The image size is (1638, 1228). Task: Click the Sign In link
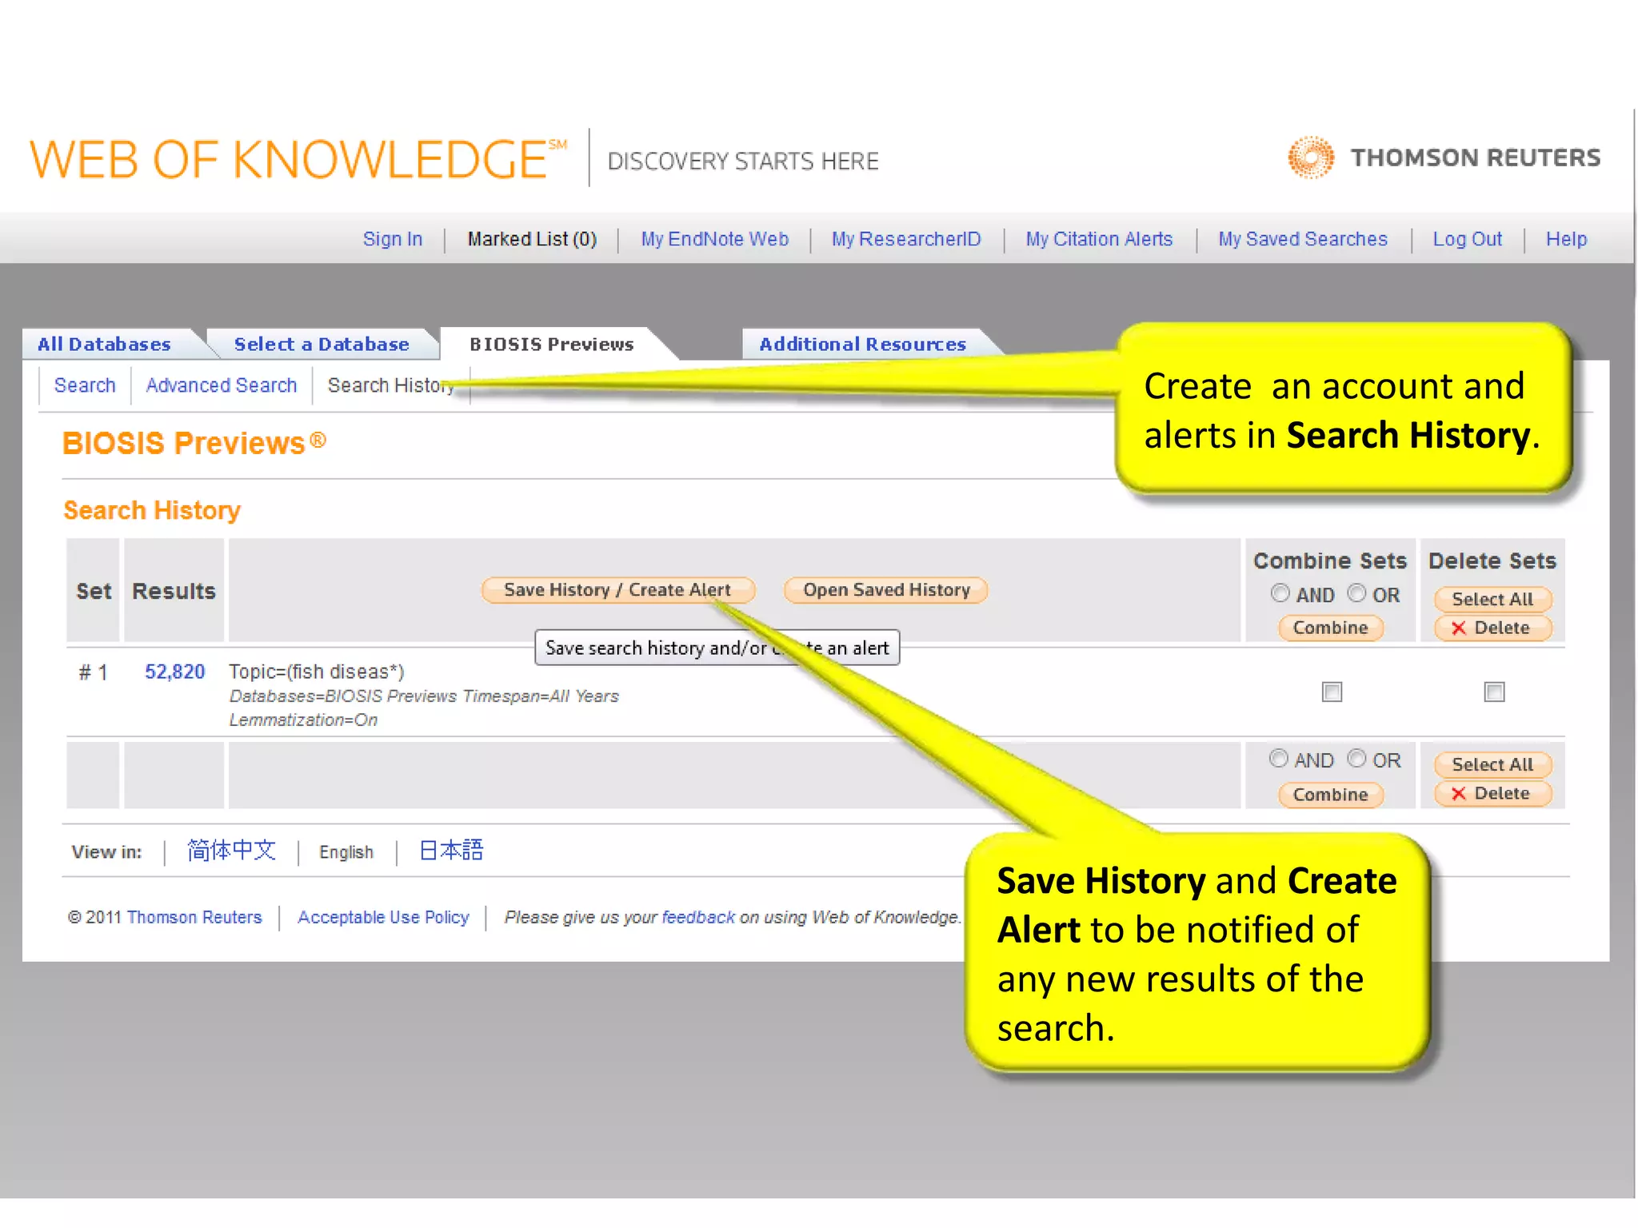click(393, 239)
